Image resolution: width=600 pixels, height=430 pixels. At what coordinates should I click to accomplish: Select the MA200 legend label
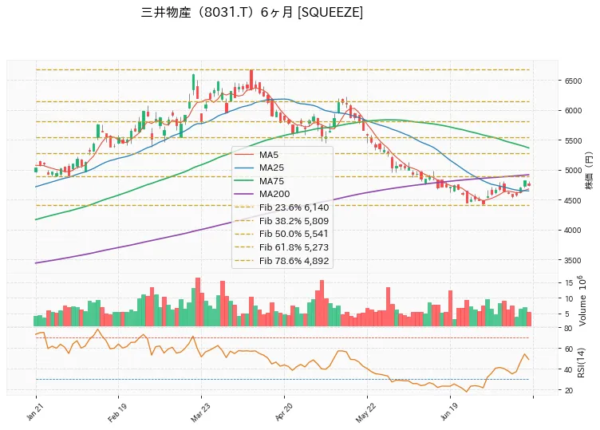(274, 194)
